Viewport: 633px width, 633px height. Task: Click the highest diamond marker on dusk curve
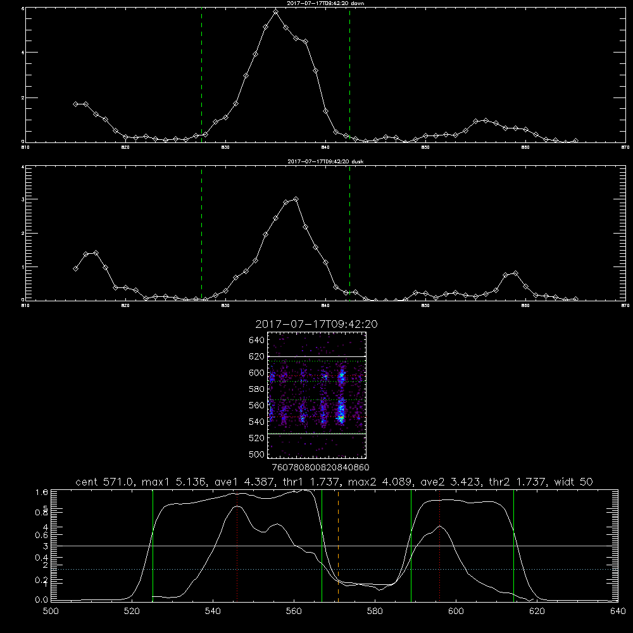296,199
